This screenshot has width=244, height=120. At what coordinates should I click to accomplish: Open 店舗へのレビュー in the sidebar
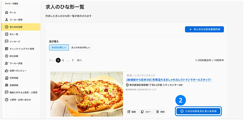(21, 71)
